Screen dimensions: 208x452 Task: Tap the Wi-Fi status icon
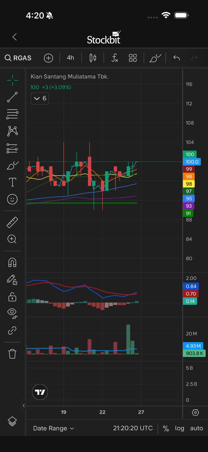[166, 15]
